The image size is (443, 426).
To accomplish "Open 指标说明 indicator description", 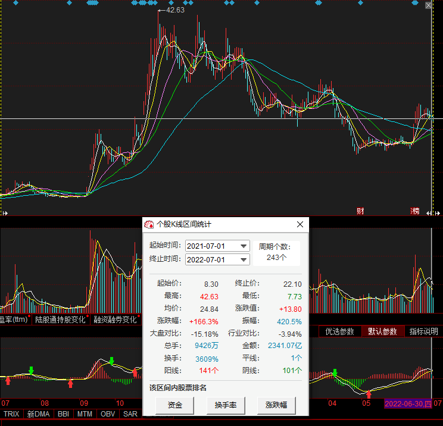I will pyautogui.click(x=423, y=331).
